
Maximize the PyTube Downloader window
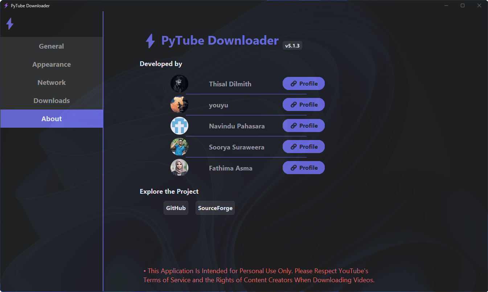tap(463, 5)
